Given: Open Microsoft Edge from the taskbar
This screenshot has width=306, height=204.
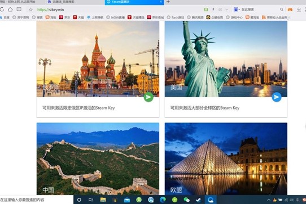Looking at the screenshot, I should (163, 200).
